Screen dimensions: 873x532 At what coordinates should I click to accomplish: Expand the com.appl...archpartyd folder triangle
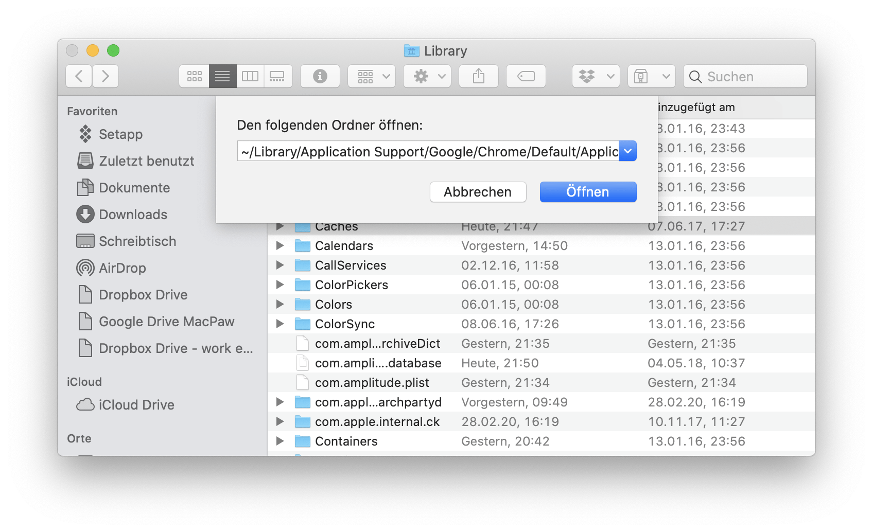(x=280, y=402)
